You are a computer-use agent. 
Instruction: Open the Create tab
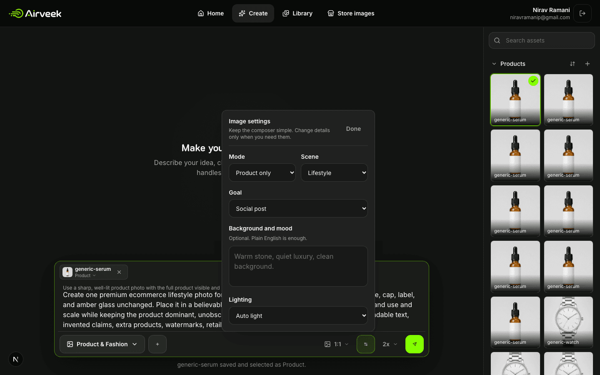253,13
